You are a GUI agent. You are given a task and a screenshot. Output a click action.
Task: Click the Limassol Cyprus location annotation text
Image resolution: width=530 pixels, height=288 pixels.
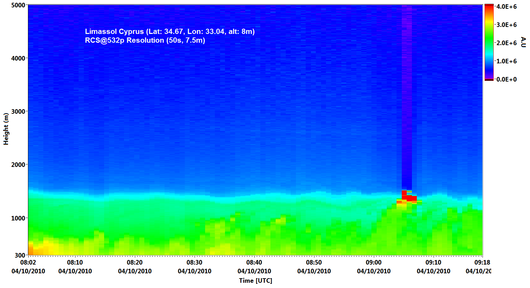170,31
